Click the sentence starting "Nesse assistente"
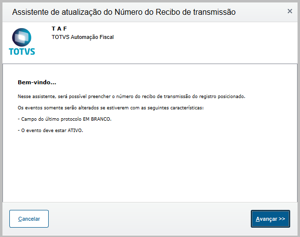Viewport: 300px width, 237px height. click(131, 97)
